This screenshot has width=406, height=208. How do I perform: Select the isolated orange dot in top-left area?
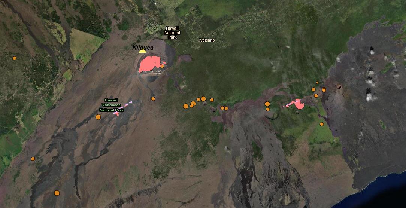(15, 58)
